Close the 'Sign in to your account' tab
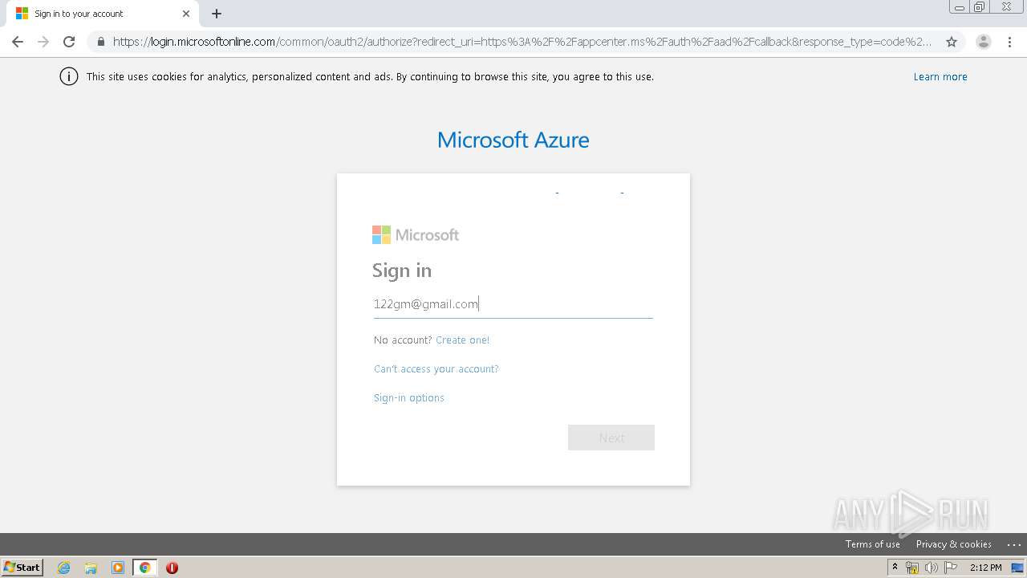This screenshot has height=578, width=1027. tap(186, 14)
